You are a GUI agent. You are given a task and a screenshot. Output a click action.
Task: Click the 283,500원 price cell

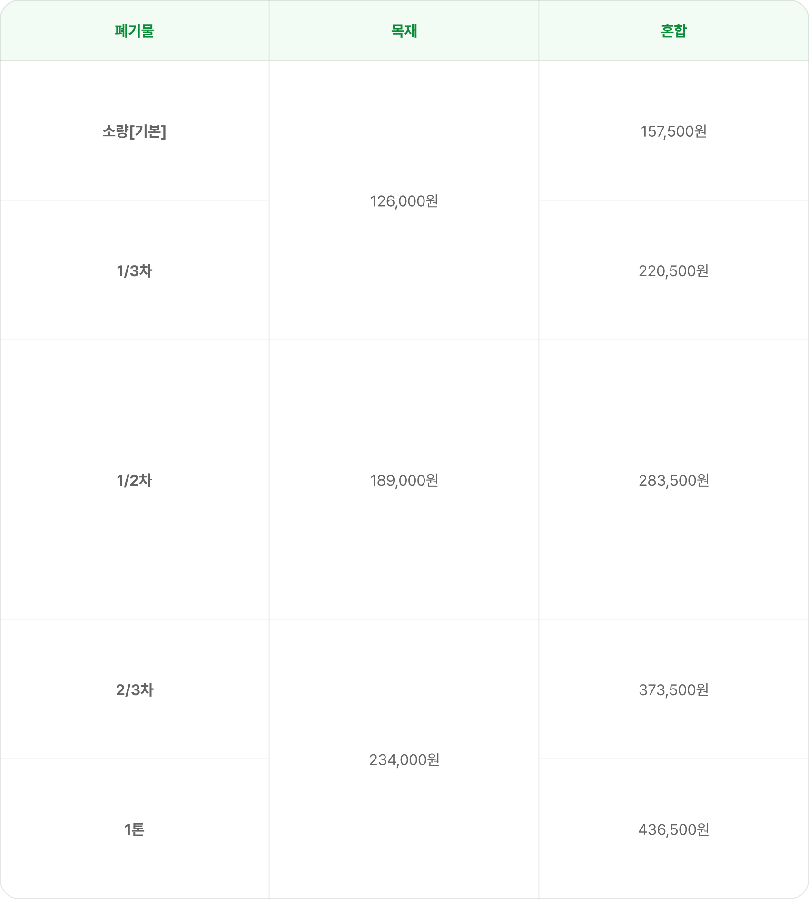point(673,480)
